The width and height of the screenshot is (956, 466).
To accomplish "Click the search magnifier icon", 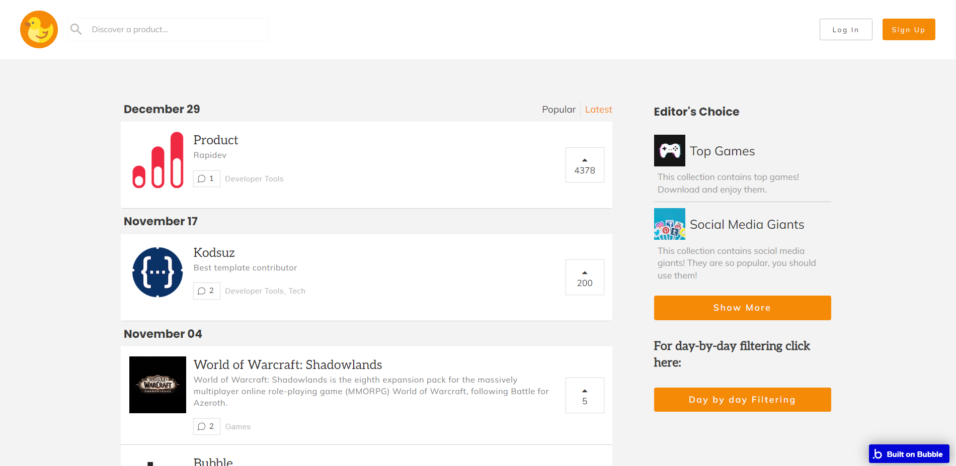I will click(76, 29).
